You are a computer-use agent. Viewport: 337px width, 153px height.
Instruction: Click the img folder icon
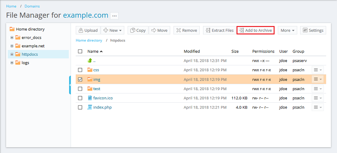click(90, 79)
